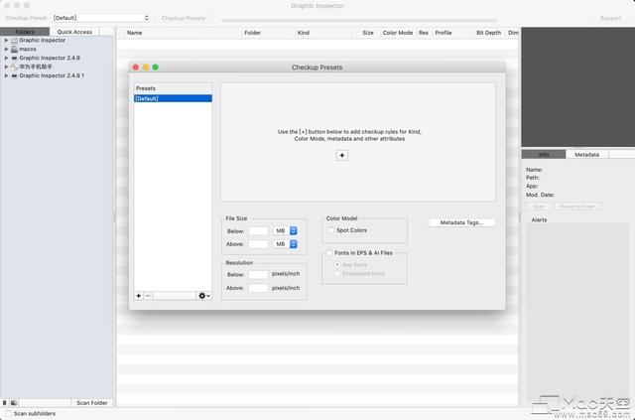Screen dimensions: 635x420
Task: Click the Graphic Inspector drive icon in sidebar
Action: (14, 40)
